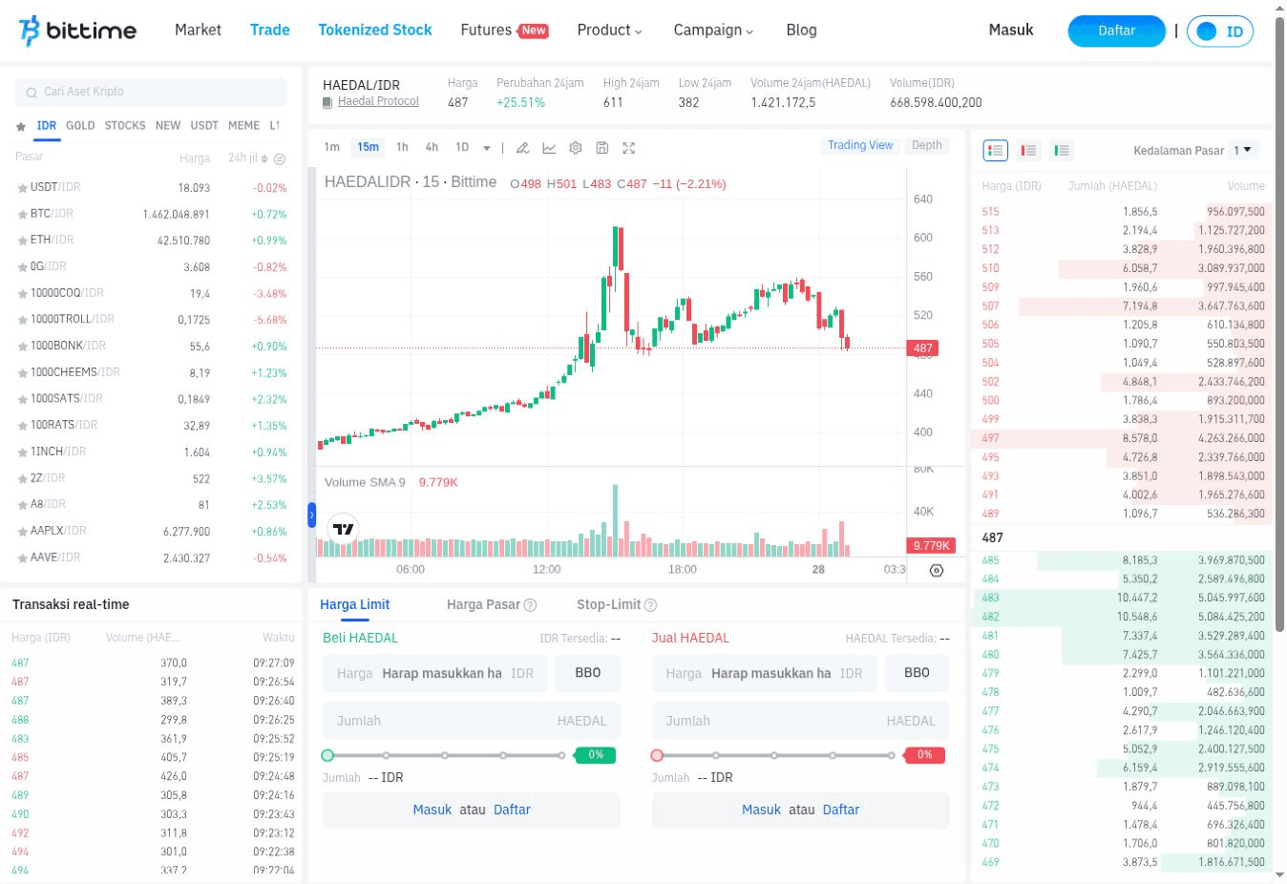Show combined buy and sell order book
The image size is (1287, 884).
point(996,150)
